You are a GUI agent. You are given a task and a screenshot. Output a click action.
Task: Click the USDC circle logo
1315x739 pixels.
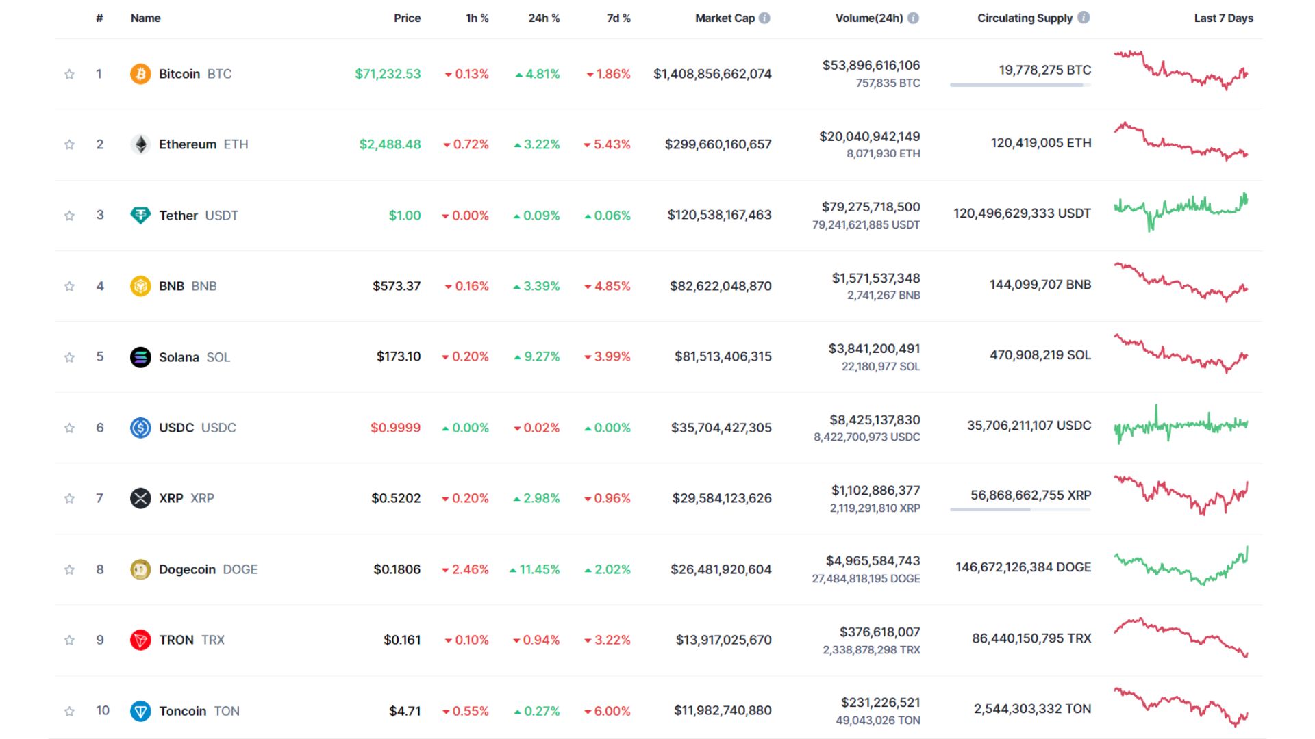[x=140, y=428]
